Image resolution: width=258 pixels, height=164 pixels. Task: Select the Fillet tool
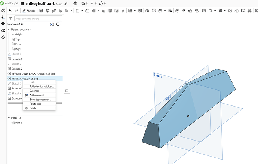(x=77, y=11)
